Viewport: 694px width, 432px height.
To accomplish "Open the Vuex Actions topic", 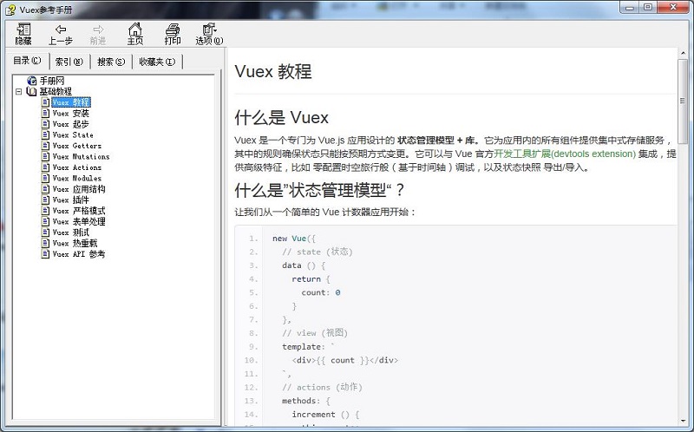I will 77,167.
